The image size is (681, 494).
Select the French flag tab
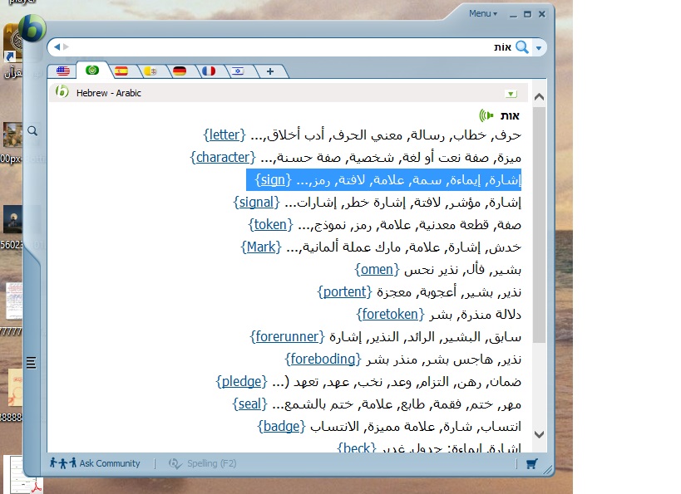(x=208, y=71)
